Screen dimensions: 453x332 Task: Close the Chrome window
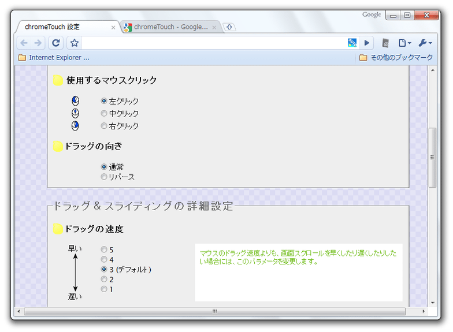[426, 15]
